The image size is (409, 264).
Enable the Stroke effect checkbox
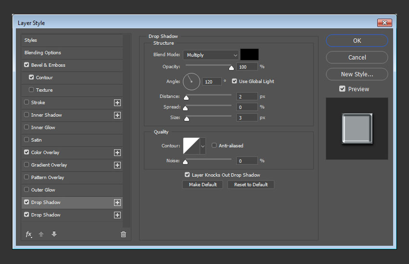pos(26,102)
